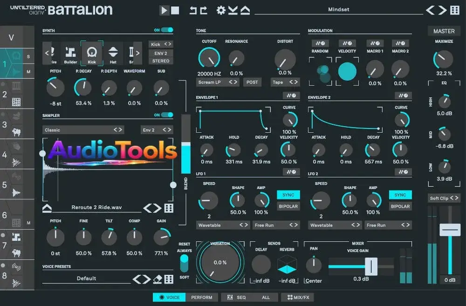
Task: Click the MASTER button
Action: pos(444,31)
